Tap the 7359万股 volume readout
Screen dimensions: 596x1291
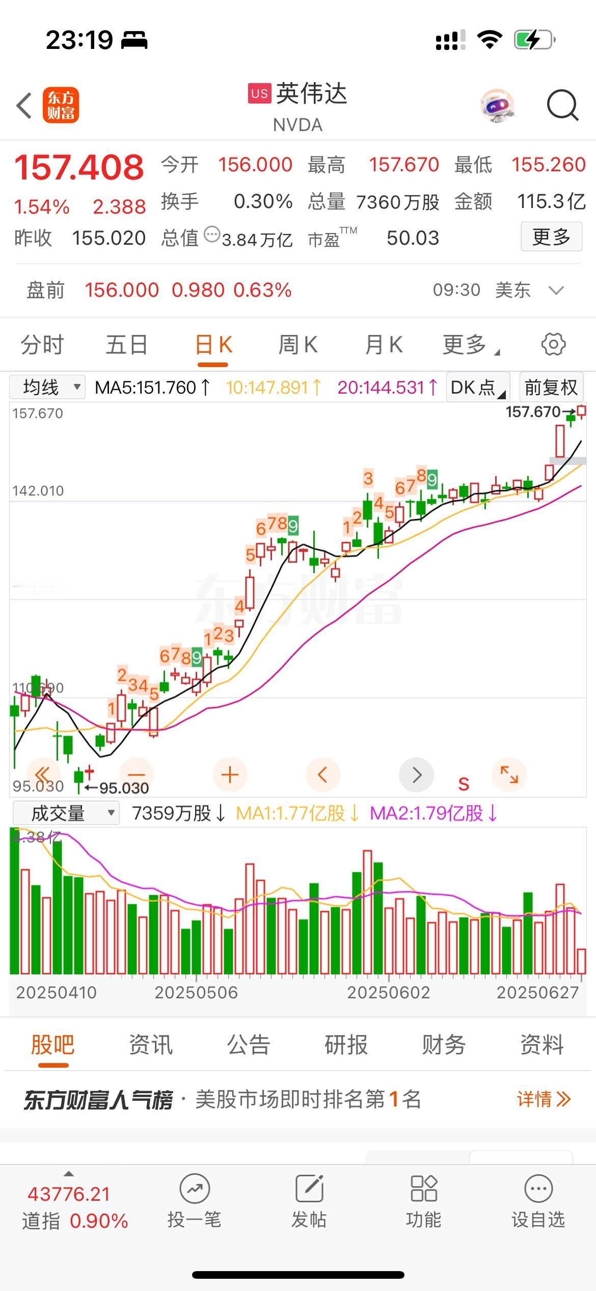click(178, 813)
